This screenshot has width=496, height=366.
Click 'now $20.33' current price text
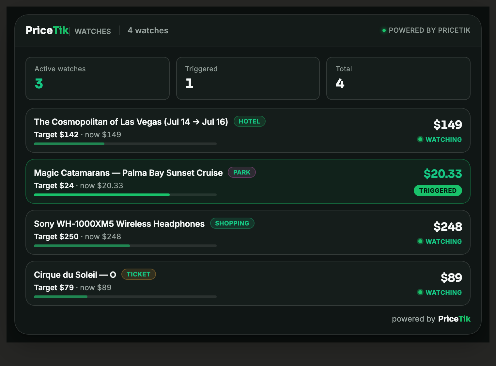101,186
